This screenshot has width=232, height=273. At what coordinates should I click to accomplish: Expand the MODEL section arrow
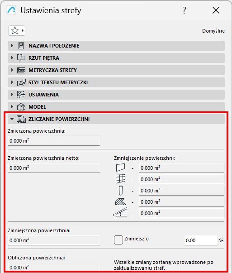tap(12, 107)
